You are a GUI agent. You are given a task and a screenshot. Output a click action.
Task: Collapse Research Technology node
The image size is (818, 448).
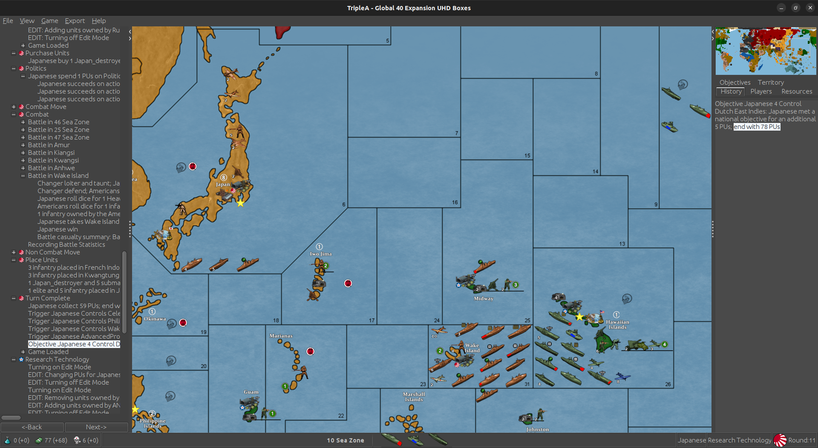coord(14,360)
